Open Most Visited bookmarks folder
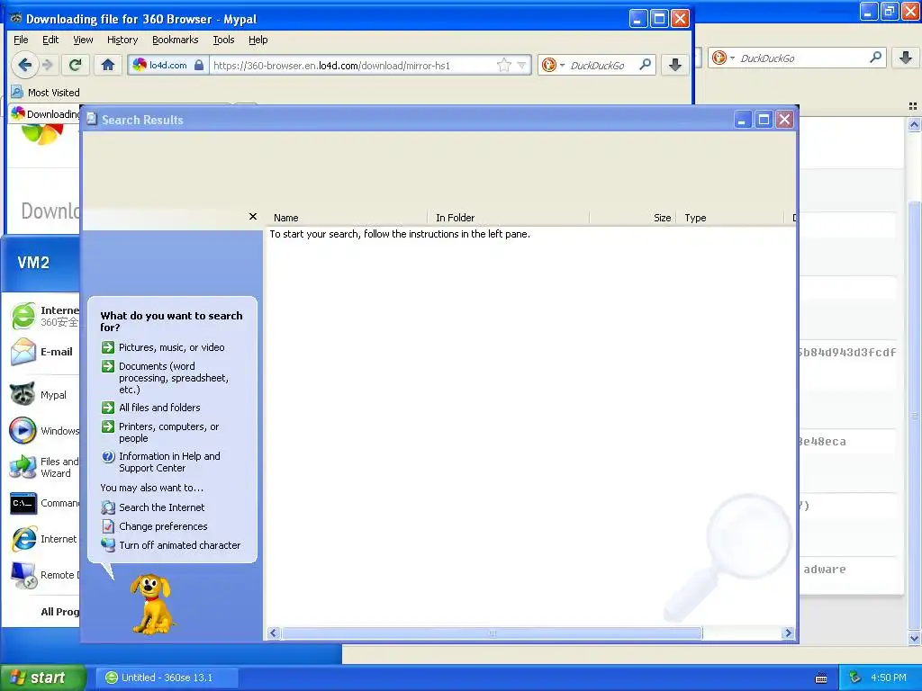This screenshot has height=691, width=922. point(46,93)
